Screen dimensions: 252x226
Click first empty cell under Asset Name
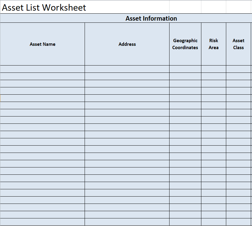(42, 69)
